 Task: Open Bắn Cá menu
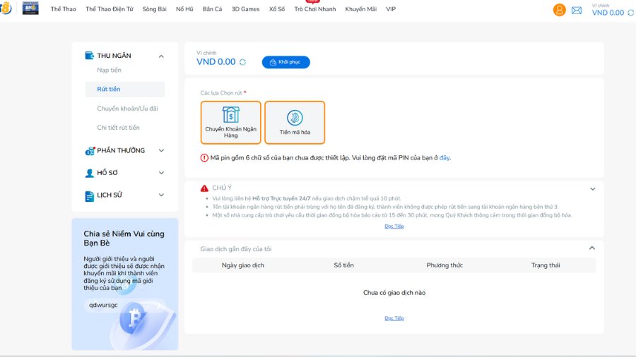(212, 9)
